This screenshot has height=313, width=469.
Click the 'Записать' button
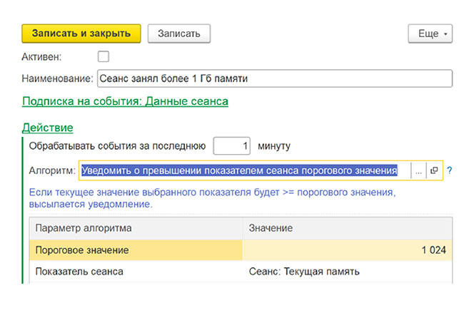coord(179,34)
